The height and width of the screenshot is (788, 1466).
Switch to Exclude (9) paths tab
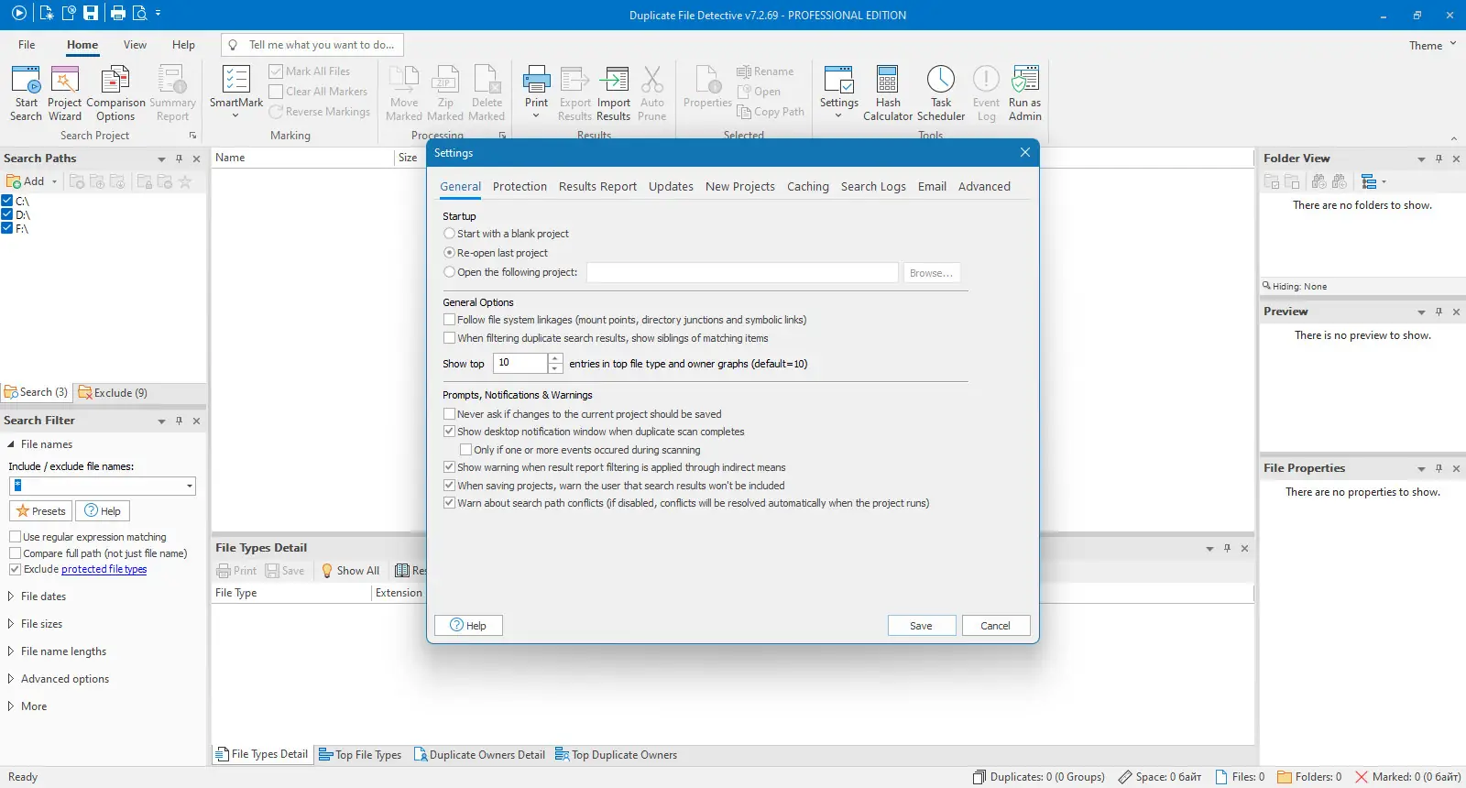[x=113, y=392]
